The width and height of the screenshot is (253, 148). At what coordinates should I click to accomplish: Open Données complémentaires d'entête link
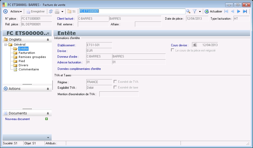pos(79,69)
